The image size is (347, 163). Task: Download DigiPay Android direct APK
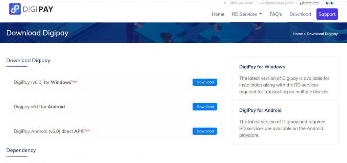tap(205, 131)
